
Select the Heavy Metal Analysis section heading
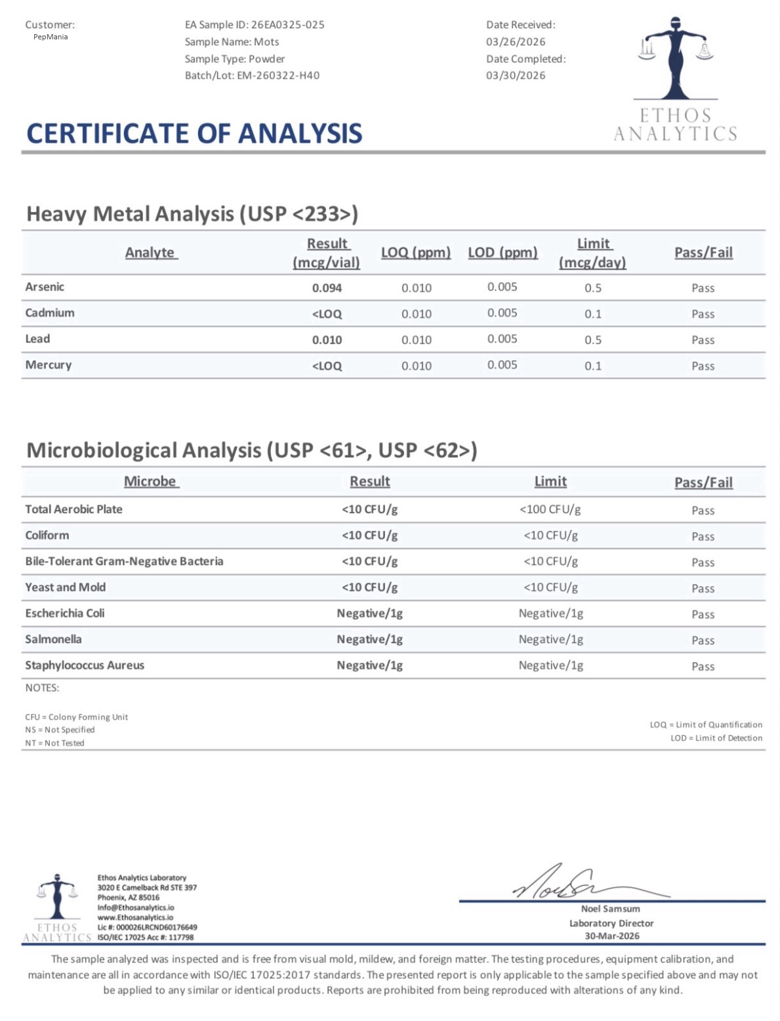[x=192, y=214]
